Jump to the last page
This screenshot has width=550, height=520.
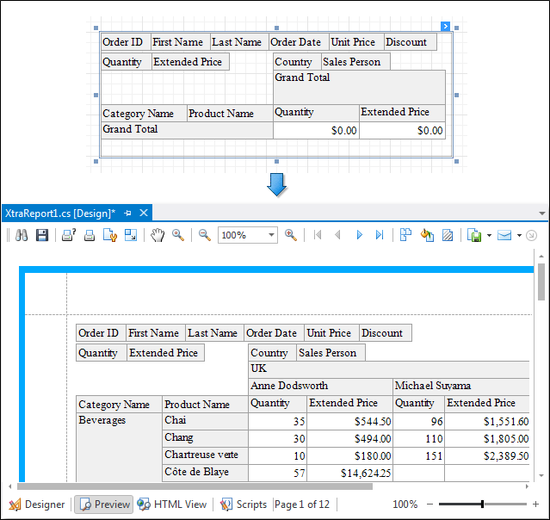[x=380, y=235]
